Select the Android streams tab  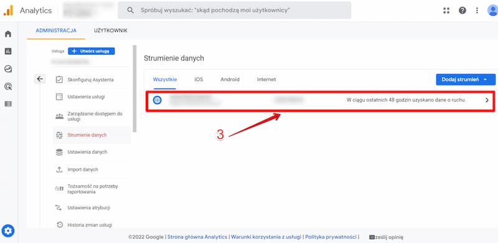coord(230,80)
